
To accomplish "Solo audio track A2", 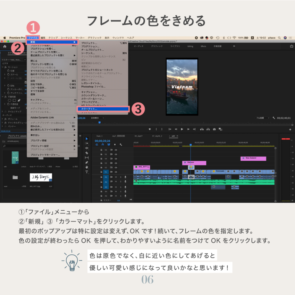I will point(120,182).
